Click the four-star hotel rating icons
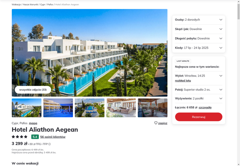 (x=19, y=137)
